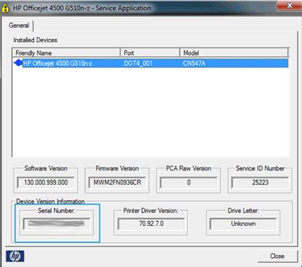Click the PCA Raw Version field
Viewport: 302px width, 267px height.
pos(189,182)
